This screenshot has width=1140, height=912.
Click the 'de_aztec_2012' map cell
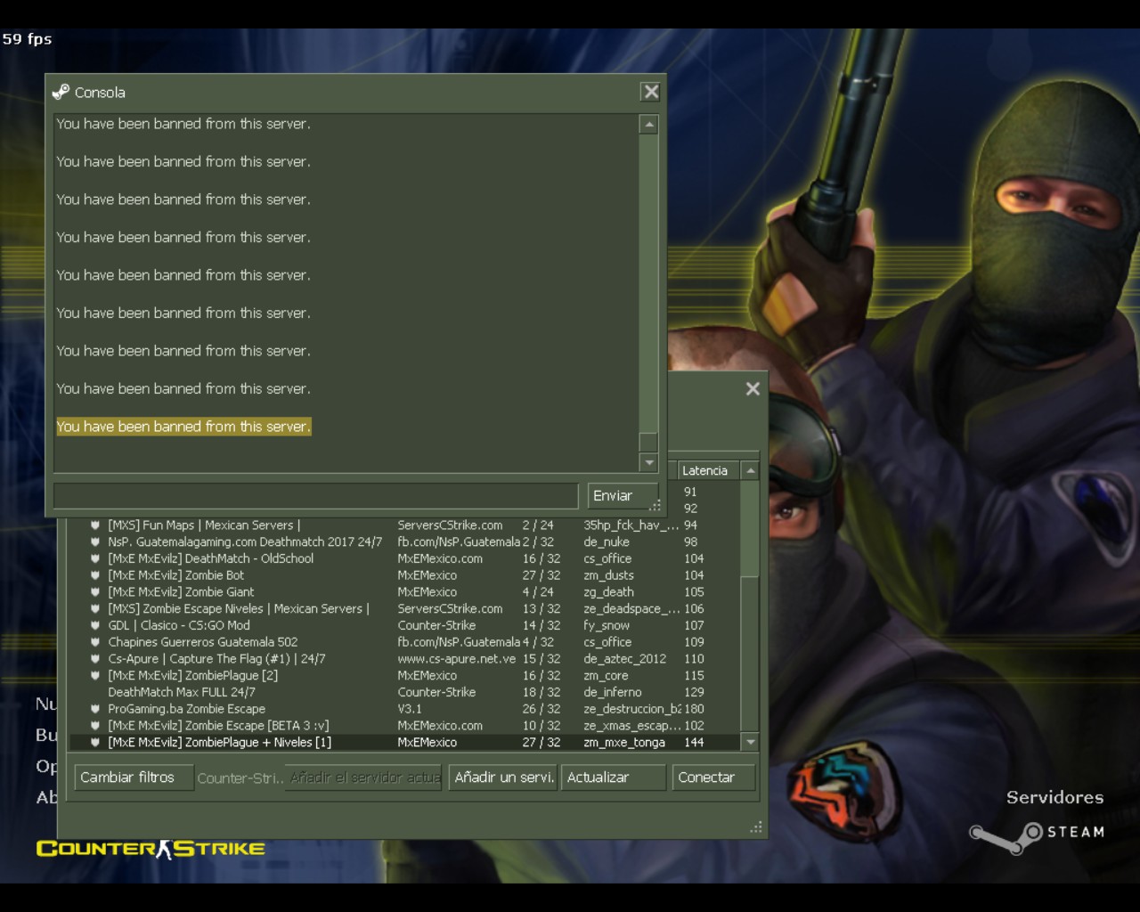tap(625, 659)
